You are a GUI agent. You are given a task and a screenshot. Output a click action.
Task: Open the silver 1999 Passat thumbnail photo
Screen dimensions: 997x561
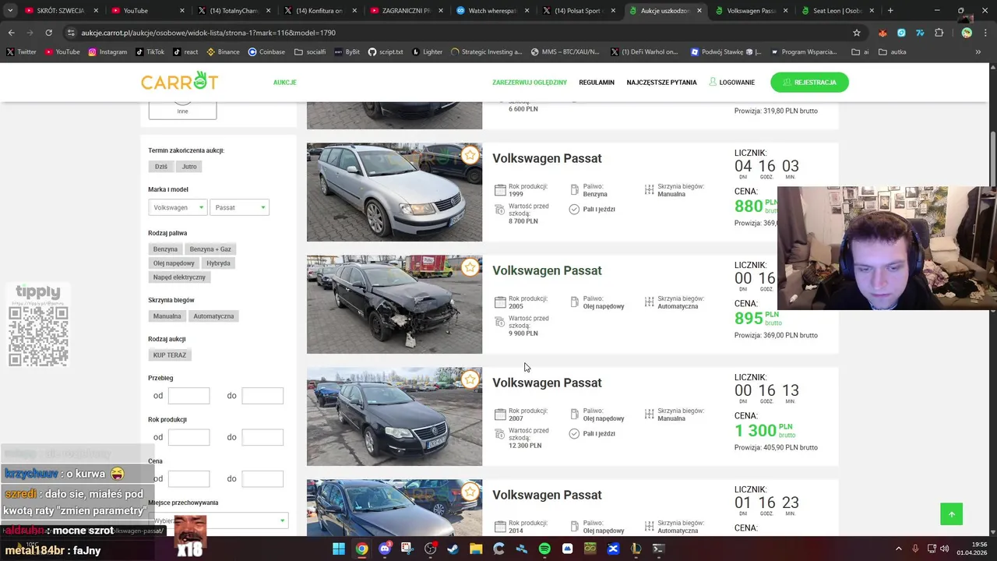point(394,192)
